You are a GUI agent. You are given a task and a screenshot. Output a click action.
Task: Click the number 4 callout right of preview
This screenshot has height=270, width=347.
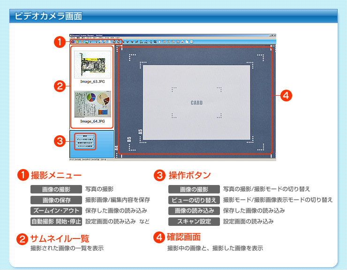pyautogui.click(x=287, y=95)
